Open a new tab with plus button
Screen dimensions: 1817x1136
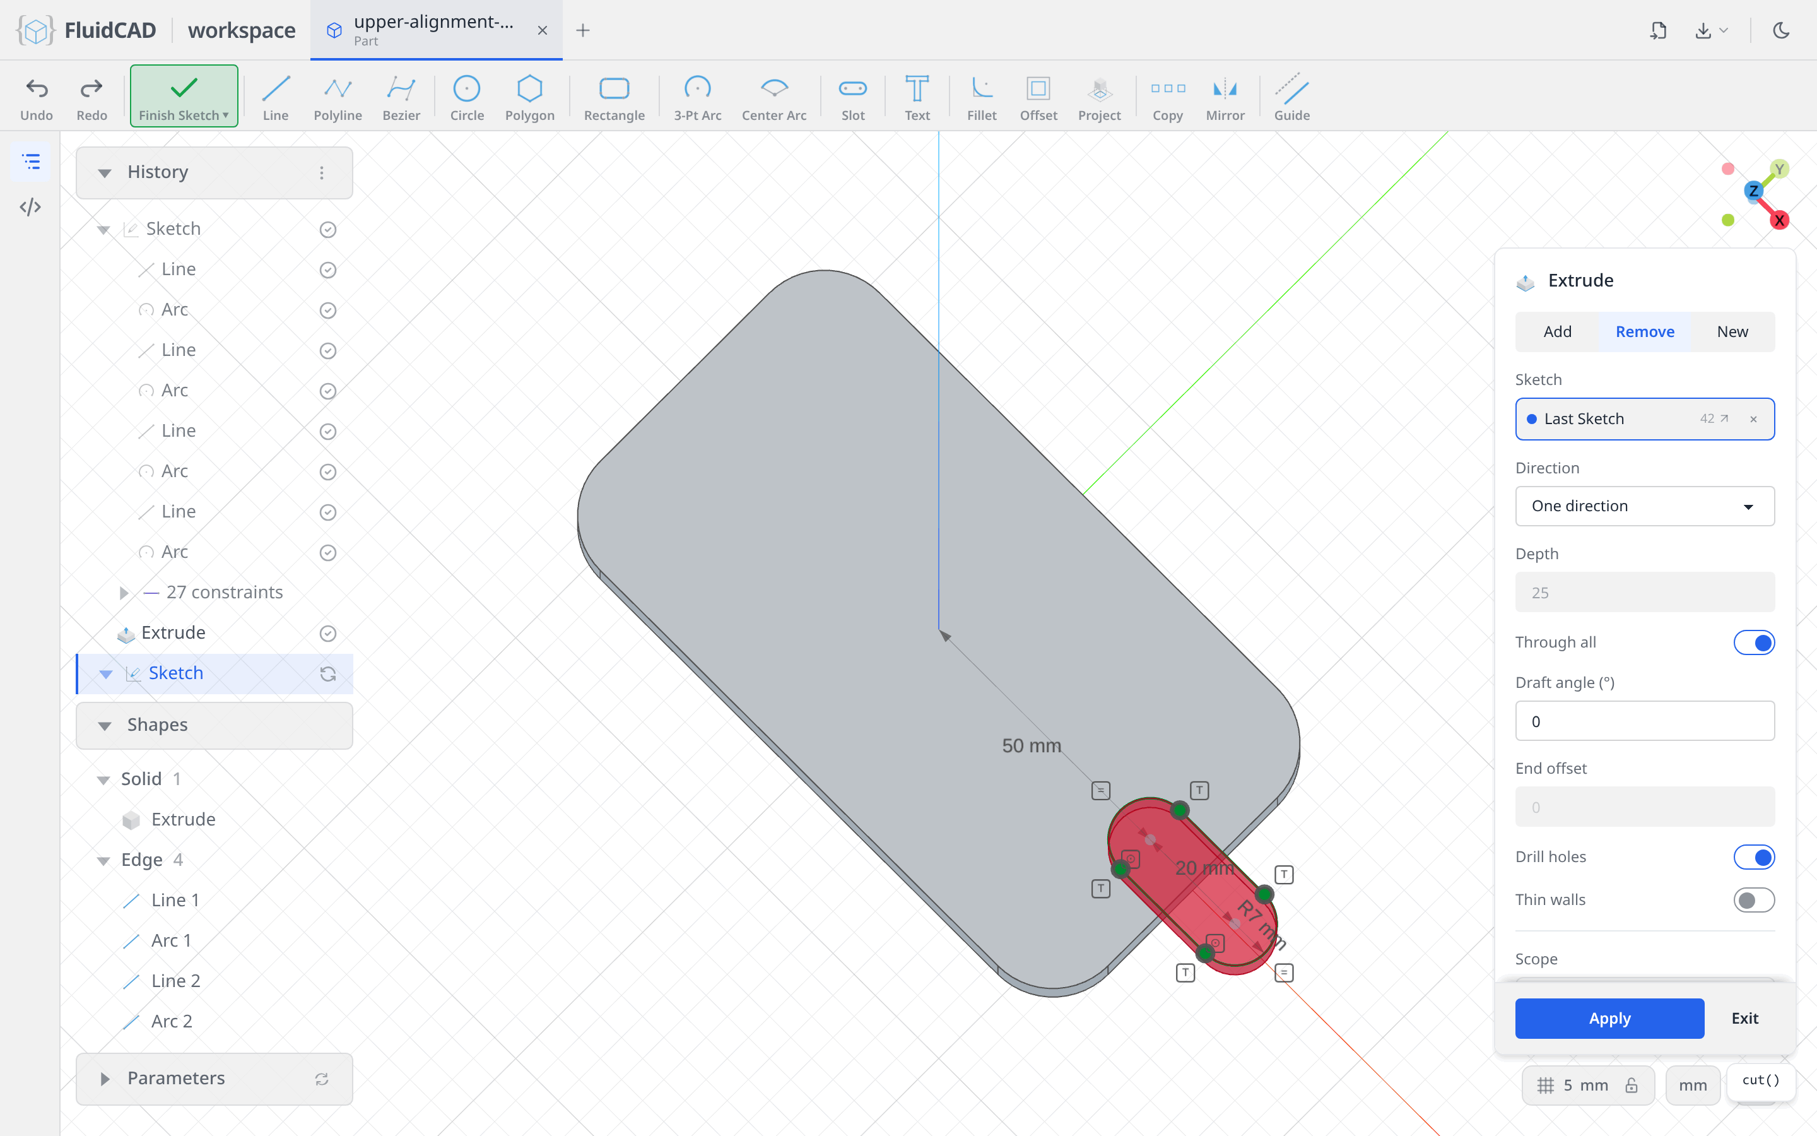coord(583,30)
